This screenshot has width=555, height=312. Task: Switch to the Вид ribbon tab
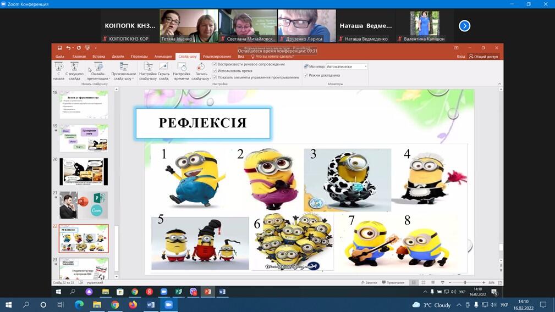click(x=241, y=57)
